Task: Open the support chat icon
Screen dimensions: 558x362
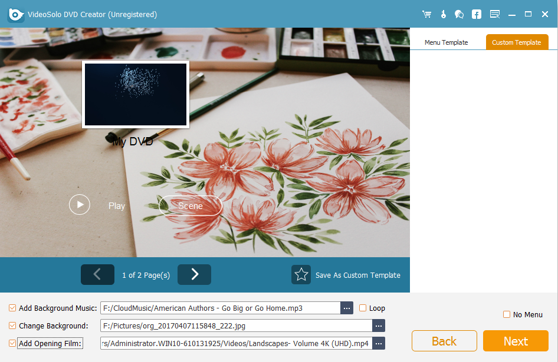Action: 459,14
